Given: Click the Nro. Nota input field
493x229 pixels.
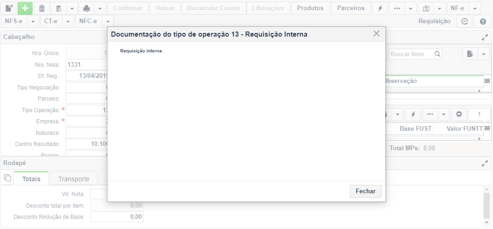Looking at the screenshot, I should [87, 64].
